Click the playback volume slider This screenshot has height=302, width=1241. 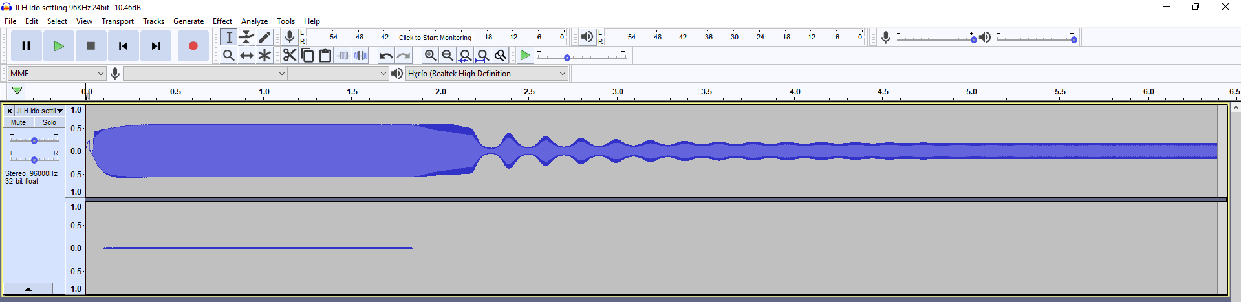point(1036,39)
